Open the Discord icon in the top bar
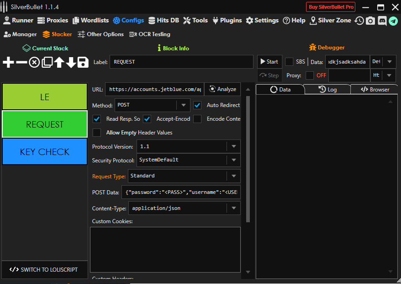Viewport: 401px width, 284px height. click(x=382, y=21)
